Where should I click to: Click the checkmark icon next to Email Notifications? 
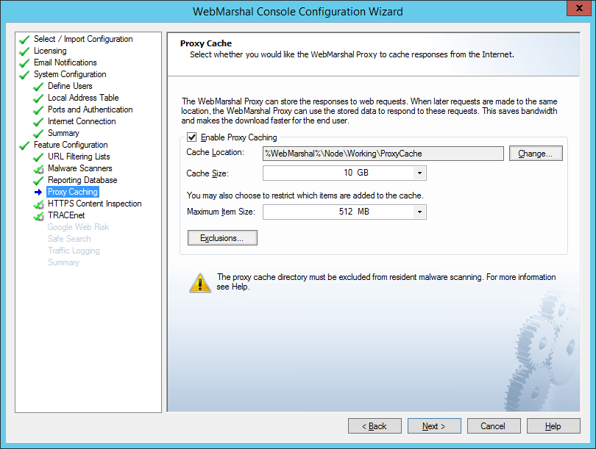coord(24,63)
